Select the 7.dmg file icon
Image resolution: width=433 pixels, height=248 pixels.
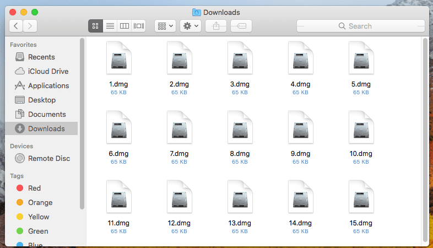click(x=180, y=127)
